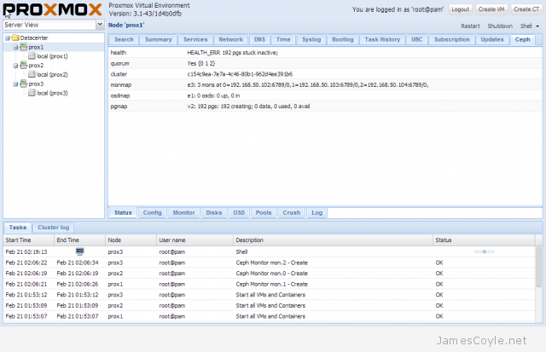Switch to the Search tab

(124, 40)
